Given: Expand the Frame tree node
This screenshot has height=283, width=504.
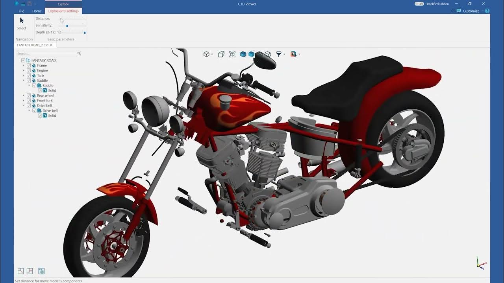Looking at the screenshot, I should pos(24,65).
